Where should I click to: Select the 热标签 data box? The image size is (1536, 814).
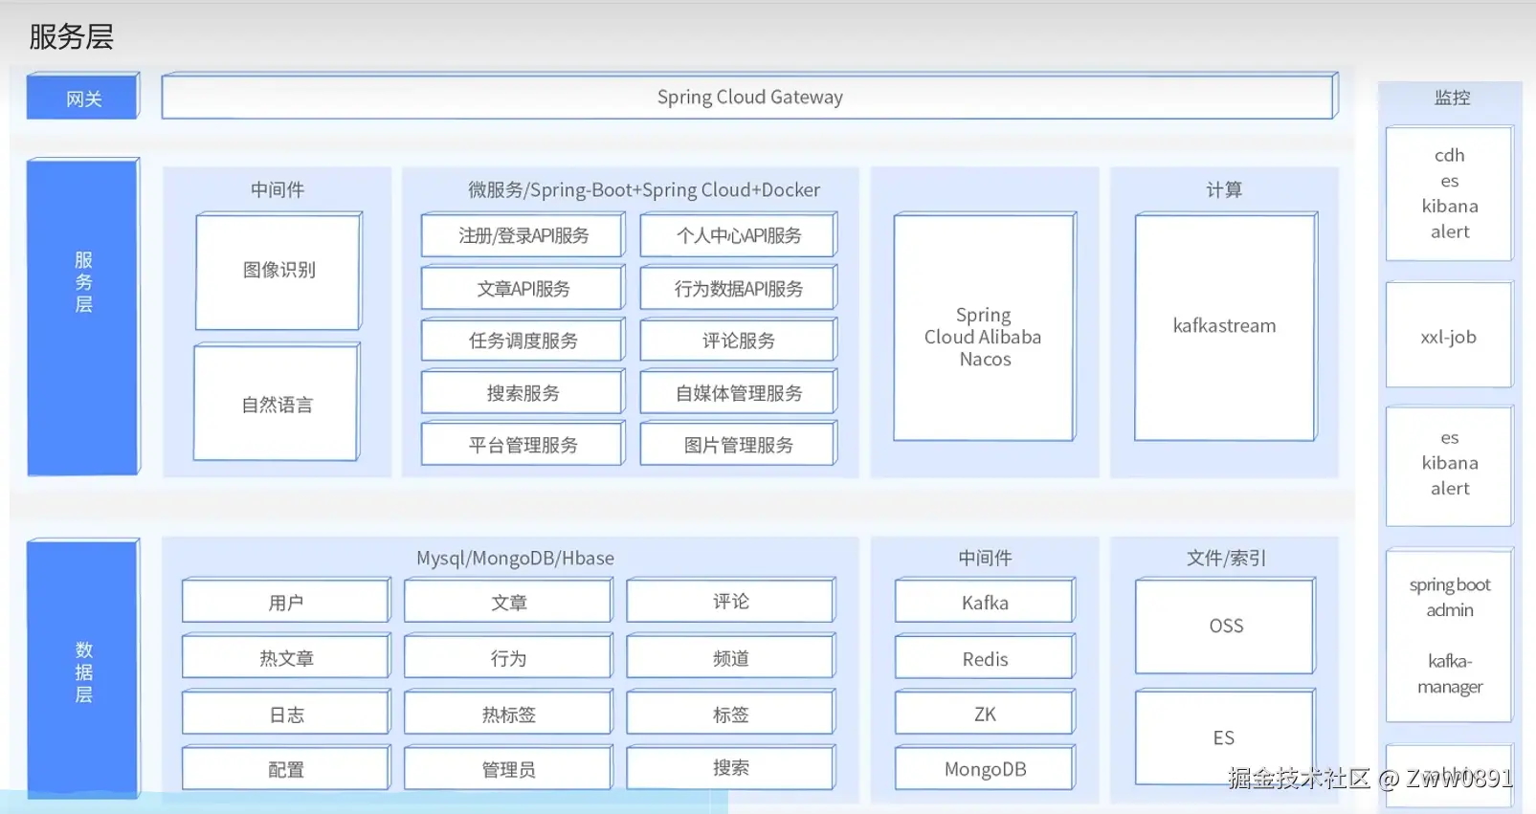pos(508,714)
